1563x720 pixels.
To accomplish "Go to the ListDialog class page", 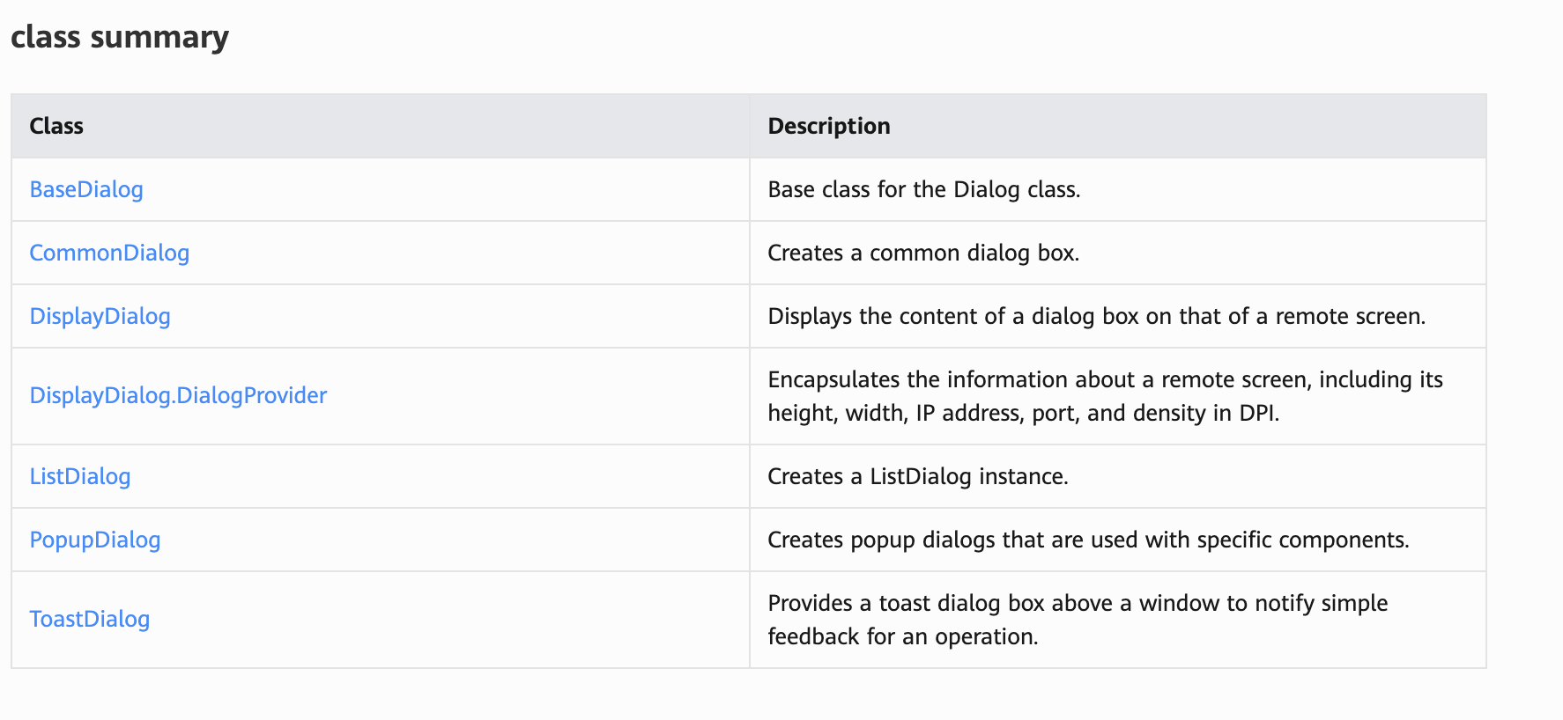I will [80, 476].
